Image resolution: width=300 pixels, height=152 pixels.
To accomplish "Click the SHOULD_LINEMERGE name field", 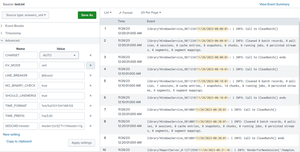I will [21, 96].
